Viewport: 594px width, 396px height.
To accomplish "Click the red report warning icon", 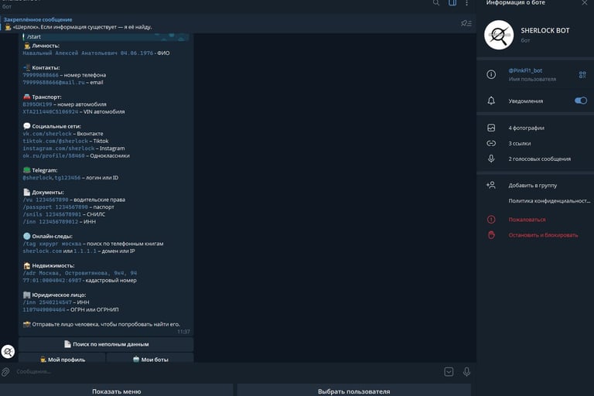I will point(491,220).
